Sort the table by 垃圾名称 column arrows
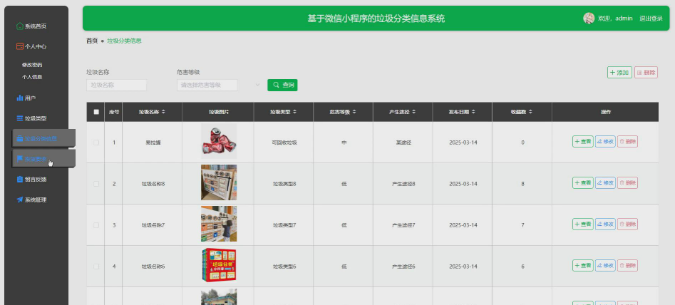This screenshot has width=675, height=305. click(163, 112)
